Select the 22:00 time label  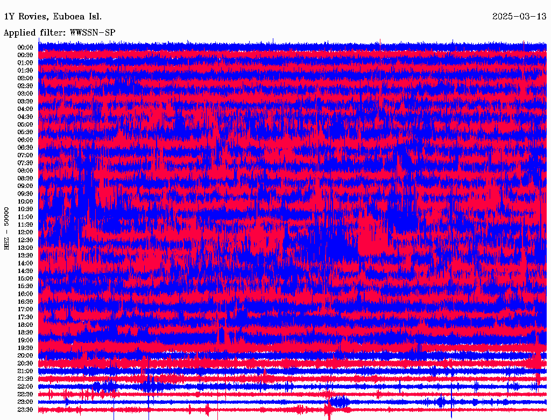[x=25, y=386]
